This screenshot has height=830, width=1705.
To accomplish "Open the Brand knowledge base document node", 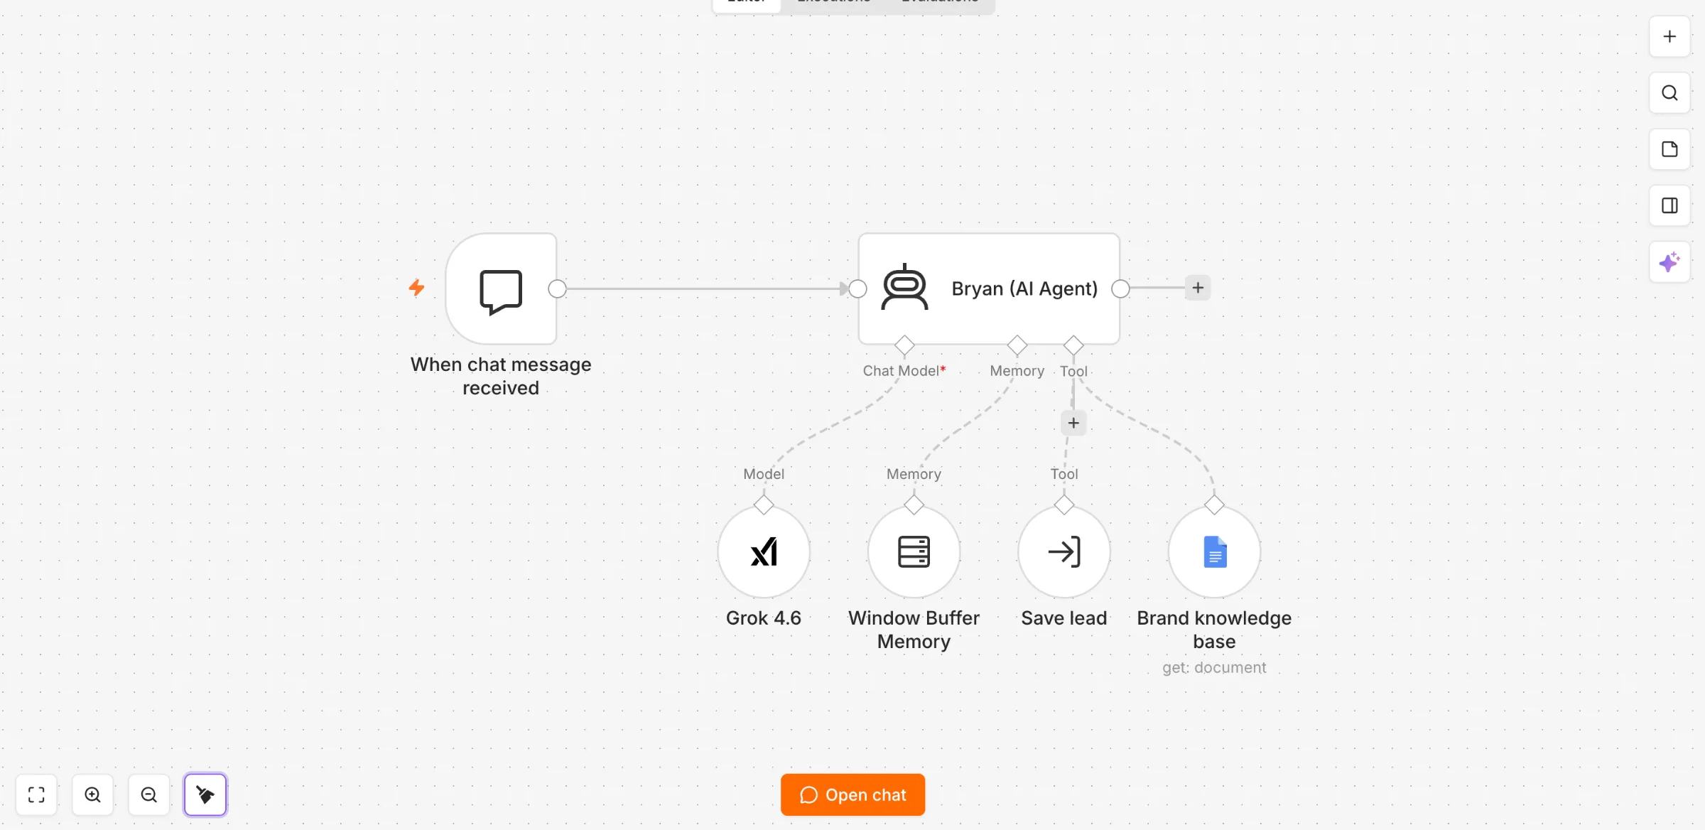I will tap(1215, 552).
